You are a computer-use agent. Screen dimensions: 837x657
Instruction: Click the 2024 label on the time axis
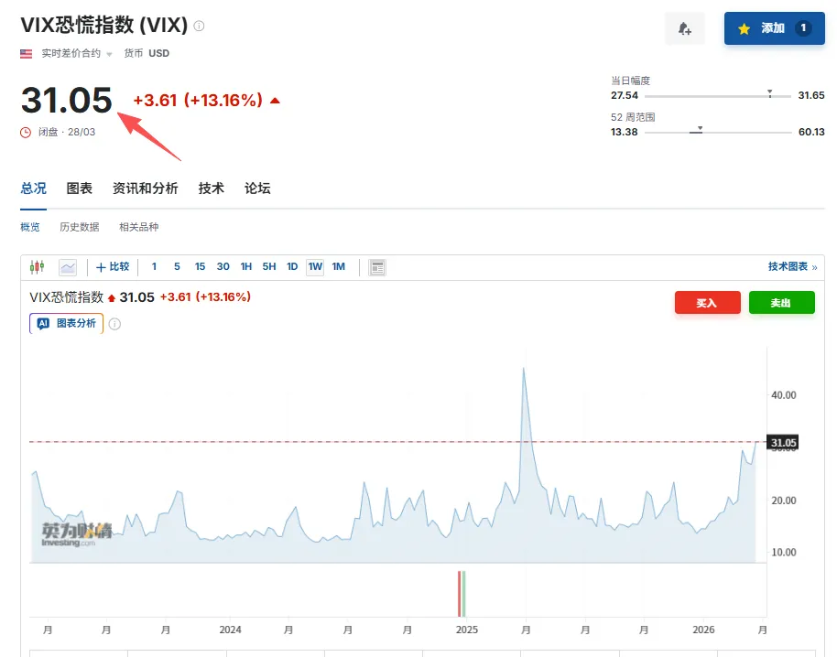click(x=230, y=630)
